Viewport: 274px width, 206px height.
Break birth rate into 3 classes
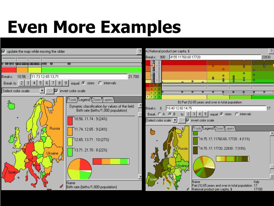[28, 83]
